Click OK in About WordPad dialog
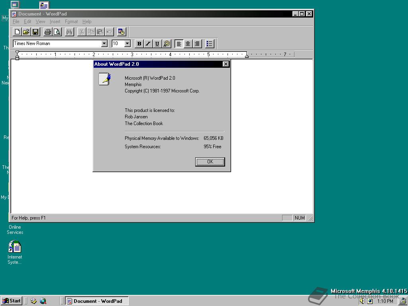This screenshot has width=408, height=306. click(210, 162)
